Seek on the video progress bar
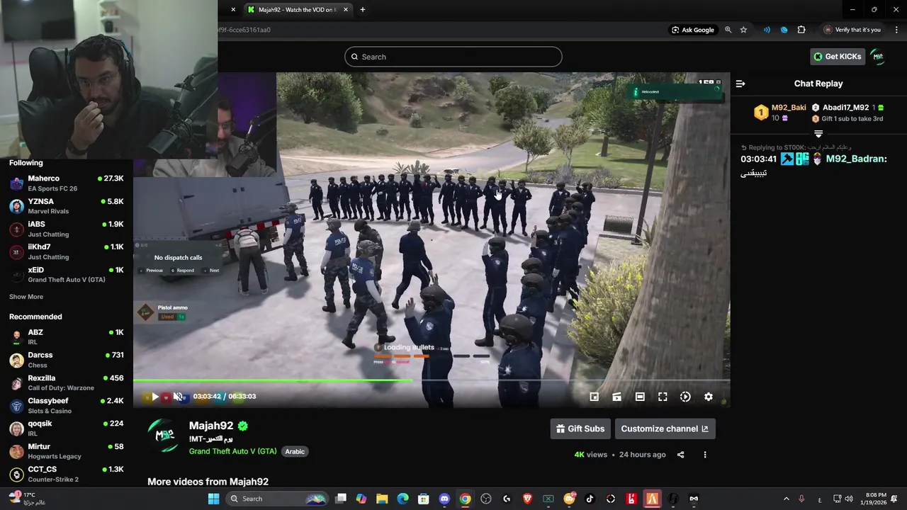 tap(432, 381)
